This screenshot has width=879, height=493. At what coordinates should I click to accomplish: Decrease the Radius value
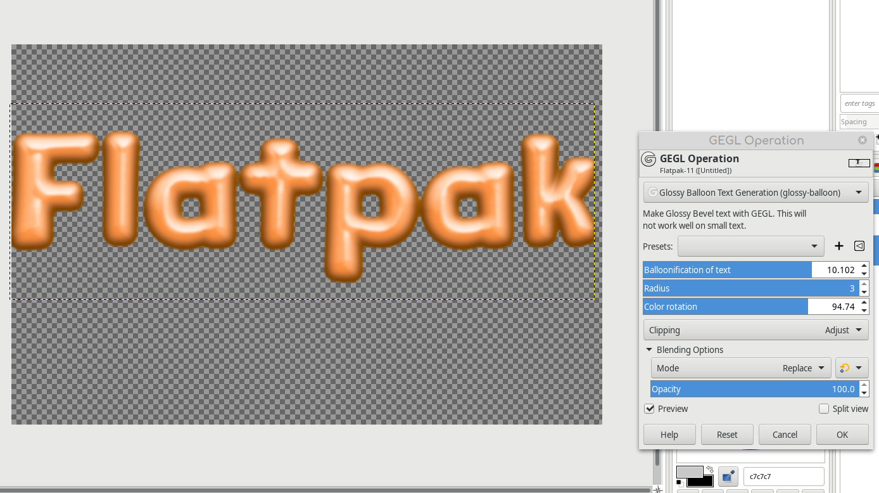pyautogui.click(x=864, y=292)
